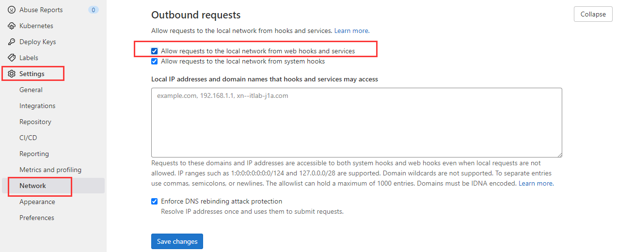Open Learn more link after IDNA encoded
Image resolution: width=617 pixels, height=252 pixels.
pyautogui.click(x=536, y=184)
